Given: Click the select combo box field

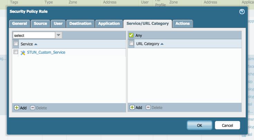Looking at the screenshot, I should 34,35.
